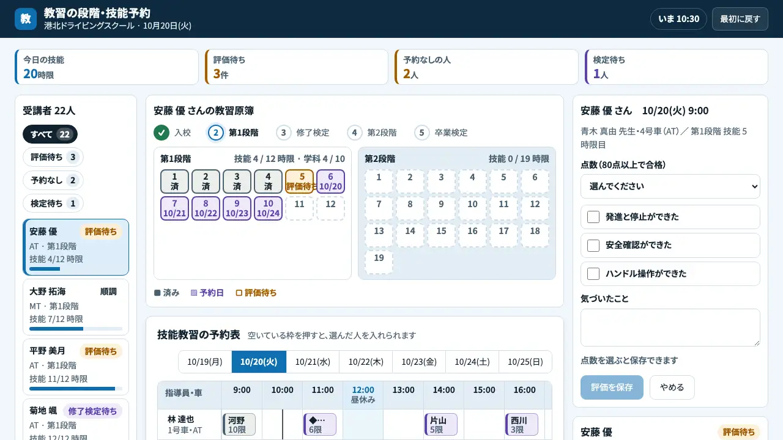Select the 10/24(土) date tab
The image size is (783, 440).
(472, 362)
